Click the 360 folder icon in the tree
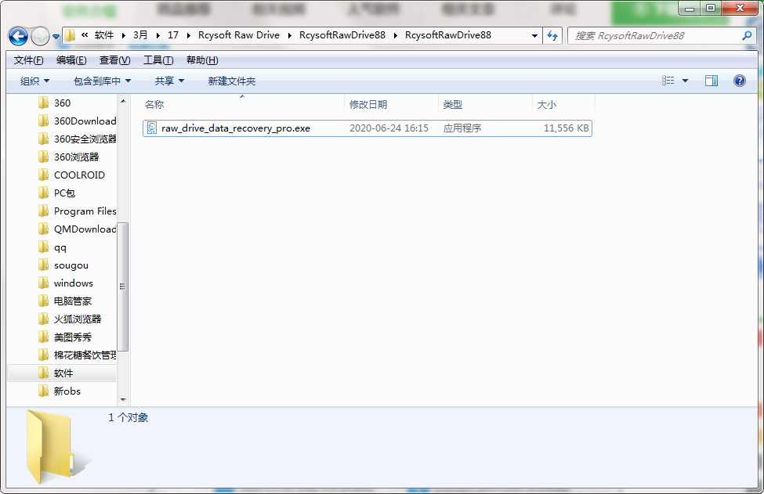The height and width of the screenshot is (494, 764). 43,103
